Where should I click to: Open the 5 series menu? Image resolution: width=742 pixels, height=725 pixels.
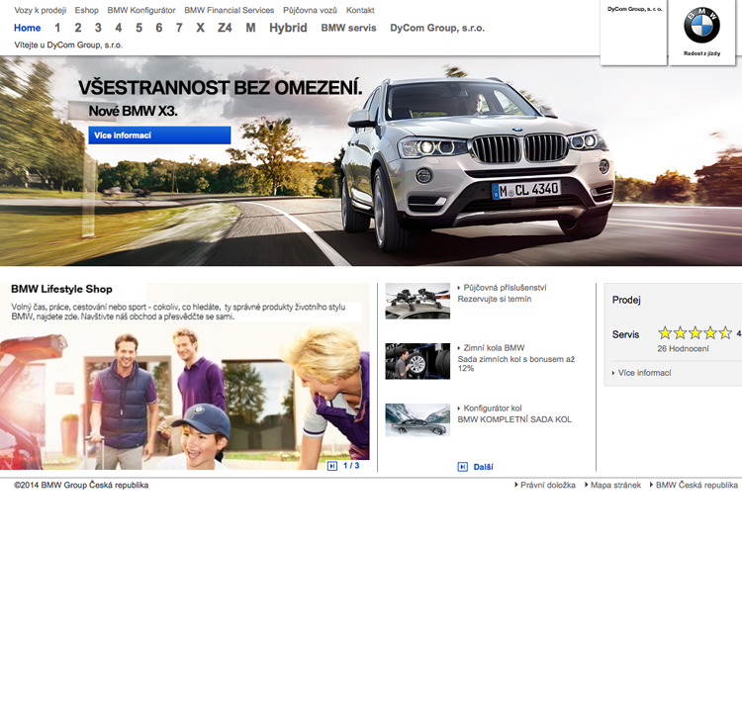139,28
